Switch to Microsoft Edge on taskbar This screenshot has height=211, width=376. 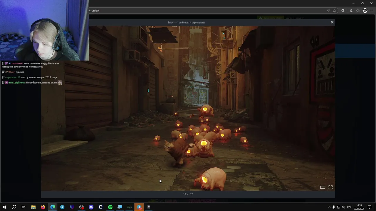(53, 207)
